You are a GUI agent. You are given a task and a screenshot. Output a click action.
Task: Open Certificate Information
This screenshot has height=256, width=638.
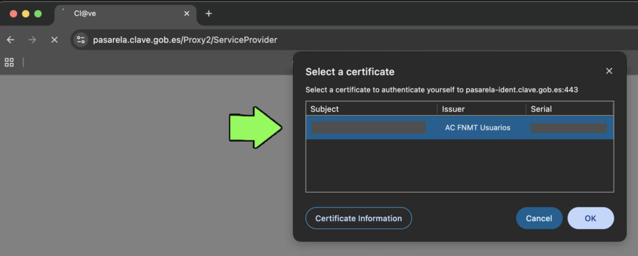click(358, 218)
